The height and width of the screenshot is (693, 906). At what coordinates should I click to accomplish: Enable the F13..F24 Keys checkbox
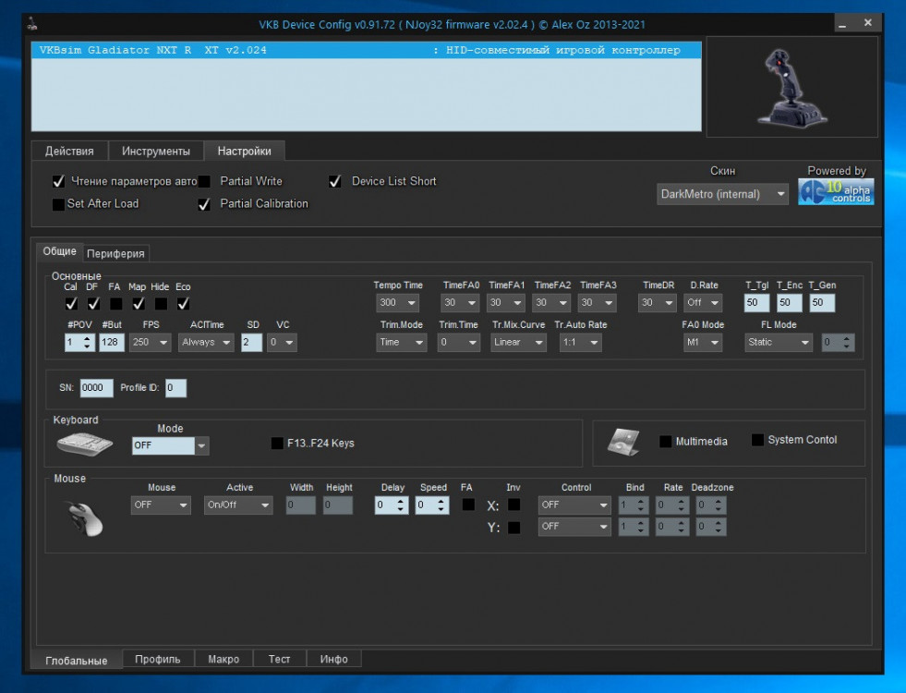277,444
